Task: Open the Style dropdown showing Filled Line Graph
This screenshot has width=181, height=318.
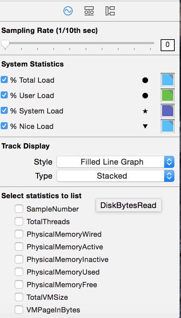Action: click(x=115, y=162)
